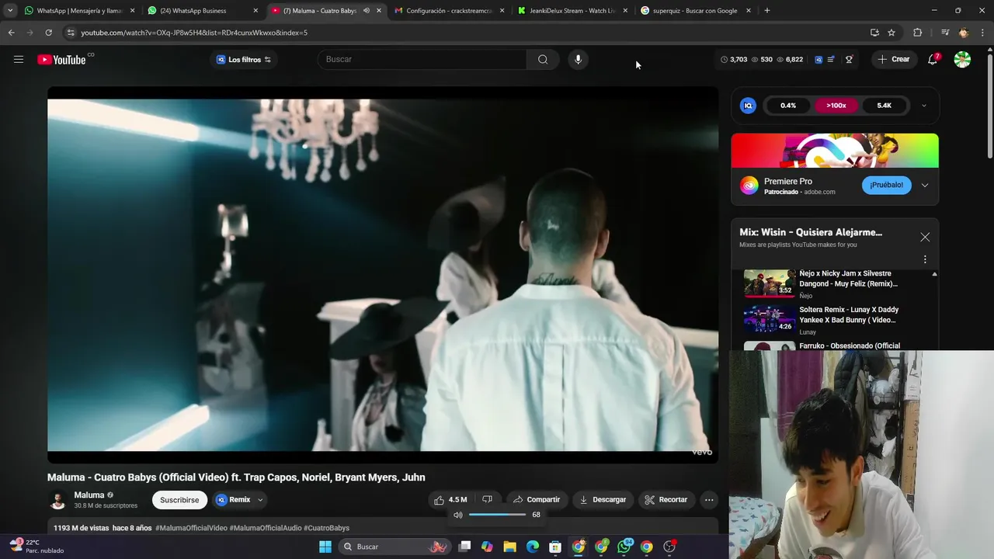The height and width of the screenshot is (559, 994).
Task: Open the Maluma channel name link
Action: (89, 495)
